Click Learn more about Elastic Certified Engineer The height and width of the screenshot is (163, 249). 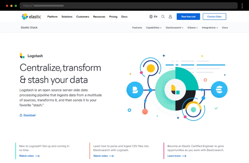[177, 156]
